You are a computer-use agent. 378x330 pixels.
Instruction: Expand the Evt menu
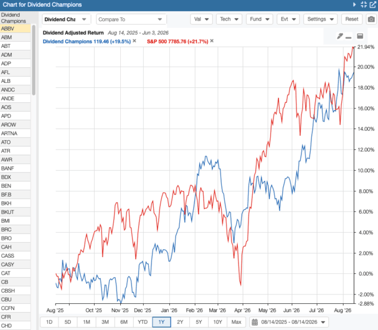288,19
